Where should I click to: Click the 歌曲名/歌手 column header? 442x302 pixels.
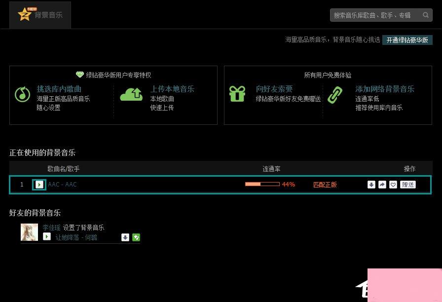coord(64,169)
